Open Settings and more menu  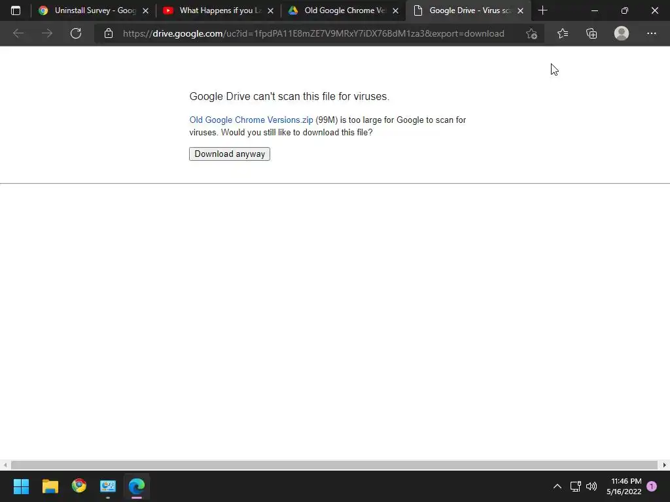coord(651,33)
